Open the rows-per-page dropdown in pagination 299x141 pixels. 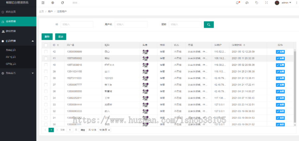pos(104,130)
